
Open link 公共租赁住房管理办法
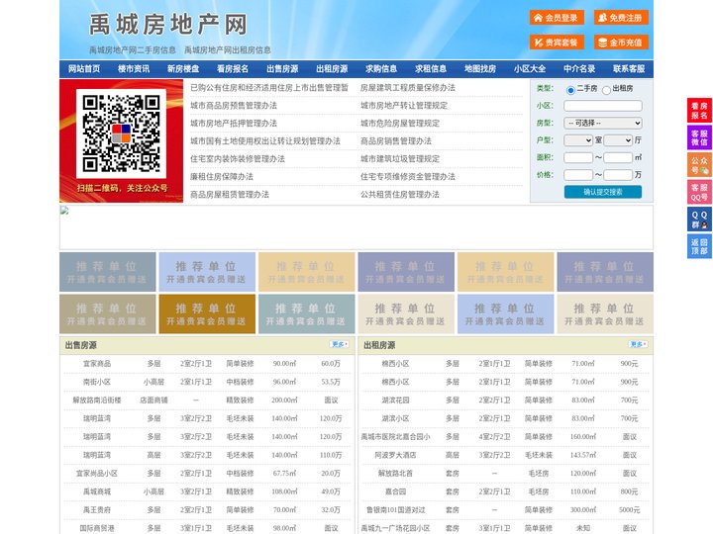click(400, 195)
